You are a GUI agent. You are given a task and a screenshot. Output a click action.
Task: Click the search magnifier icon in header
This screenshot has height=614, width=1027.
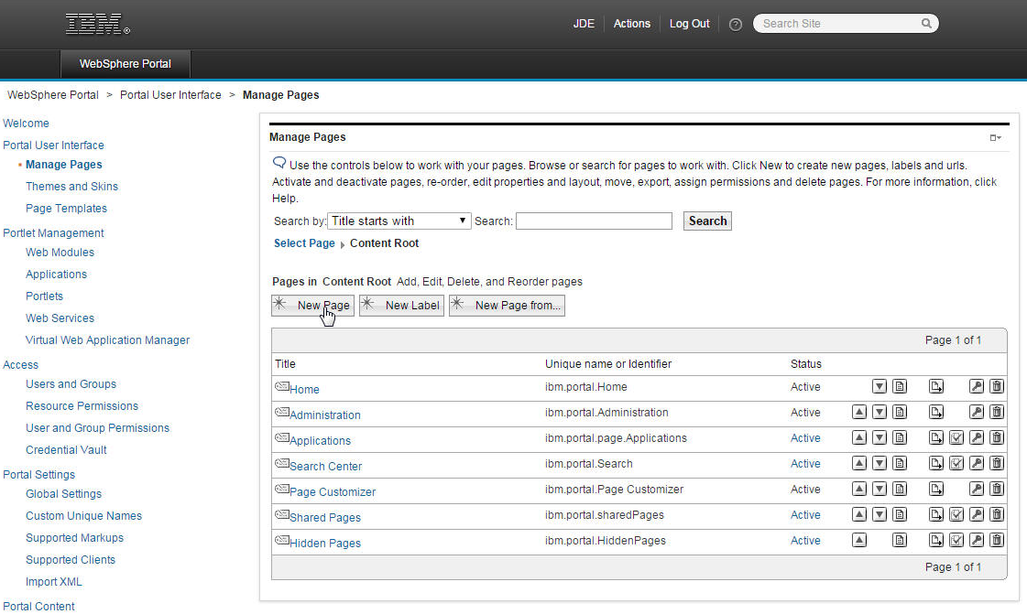pos(926,24)
